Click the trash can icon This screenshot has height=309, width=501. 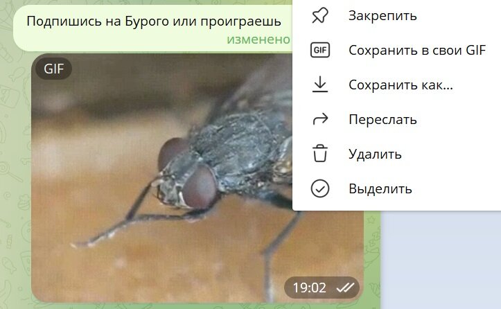tap(320, 153)
